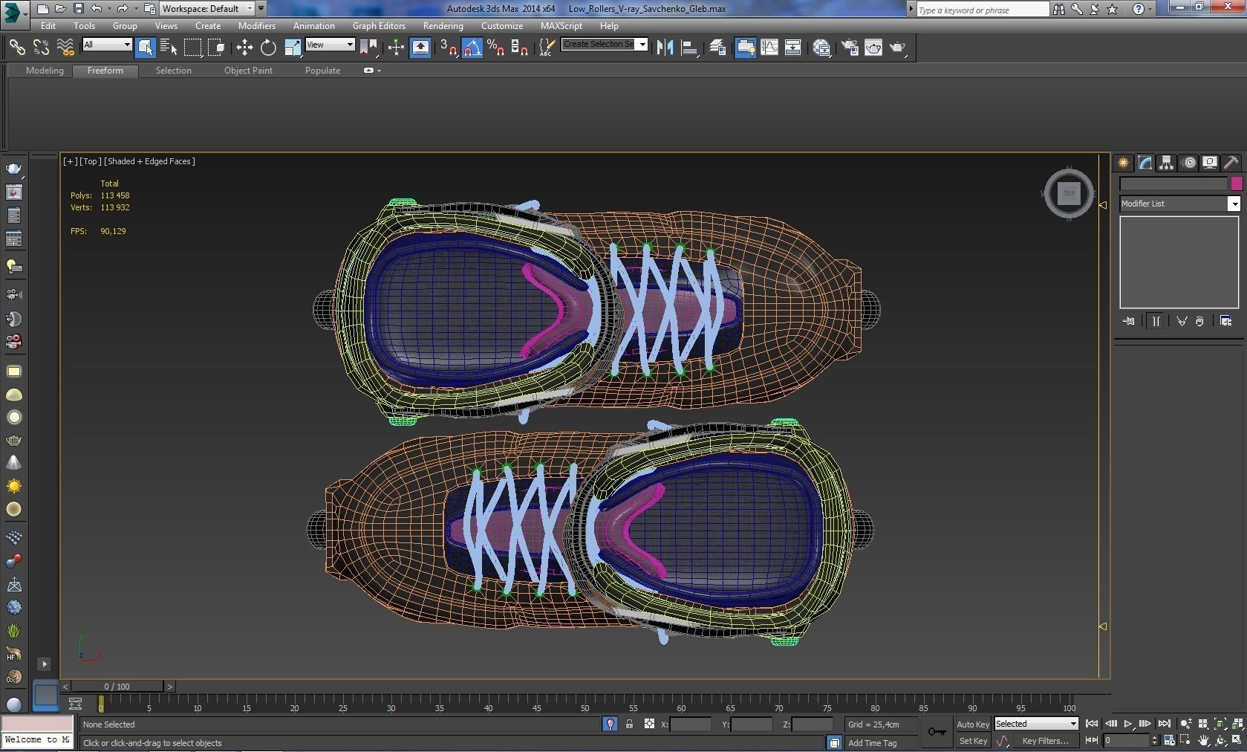
Task: Click the Play Animation button
Action: click(1128, 724)
